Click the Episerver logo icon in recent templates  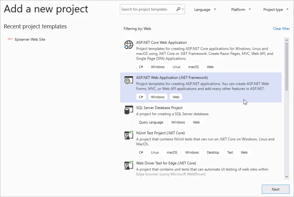(10, 39)
